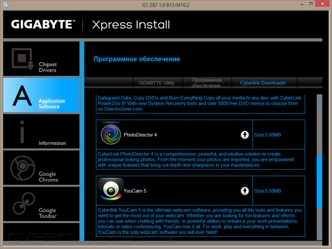Open the Google Chrome install section
Screen dimensions: 332x249
pyautogui.click(x=41, y=168)
